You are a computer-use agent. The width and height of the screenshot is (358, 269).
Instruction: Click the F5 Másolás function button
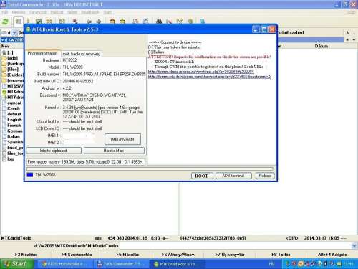[x=127, y=255]
